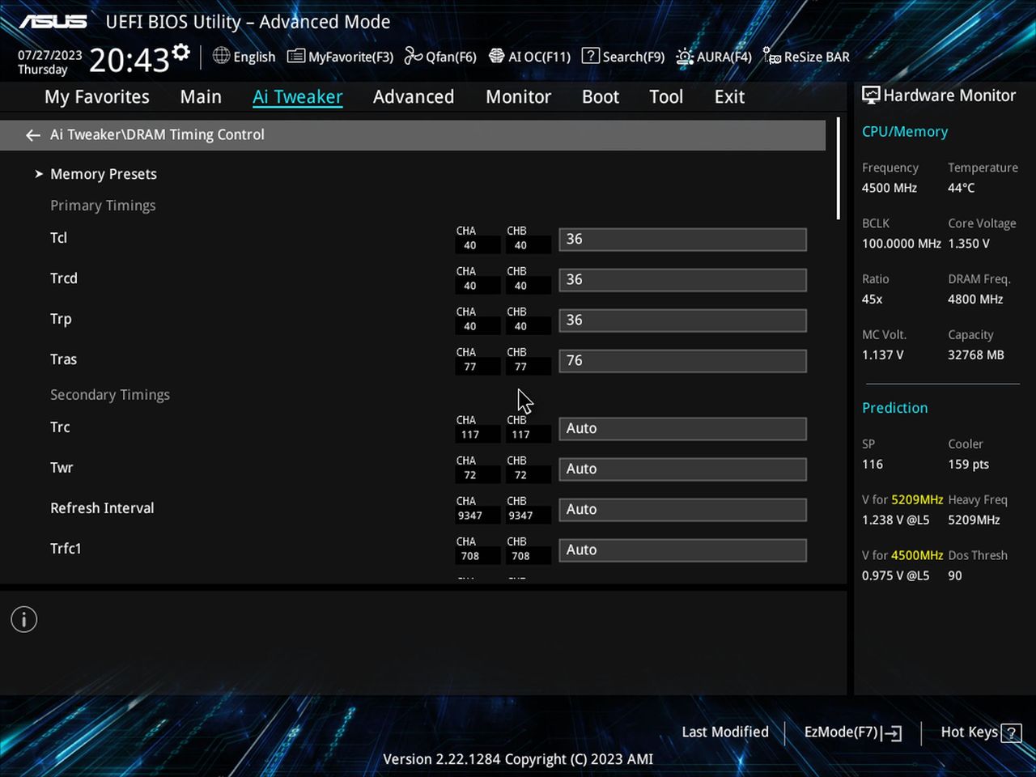Click the Secondary Timings heading
The height and width of the screenshot is (777, 1036).
(x=110, y=395)
